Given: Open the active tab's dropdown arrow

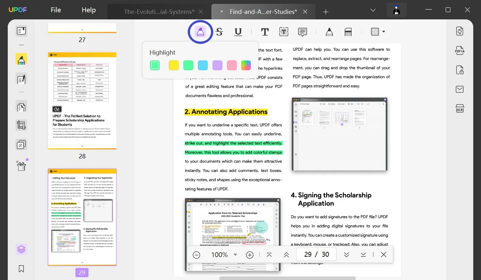Looking at the screenshot, I should (222, 12).
